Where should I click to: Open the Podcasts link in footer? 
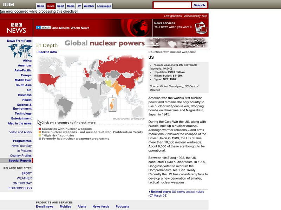(122, 206)
